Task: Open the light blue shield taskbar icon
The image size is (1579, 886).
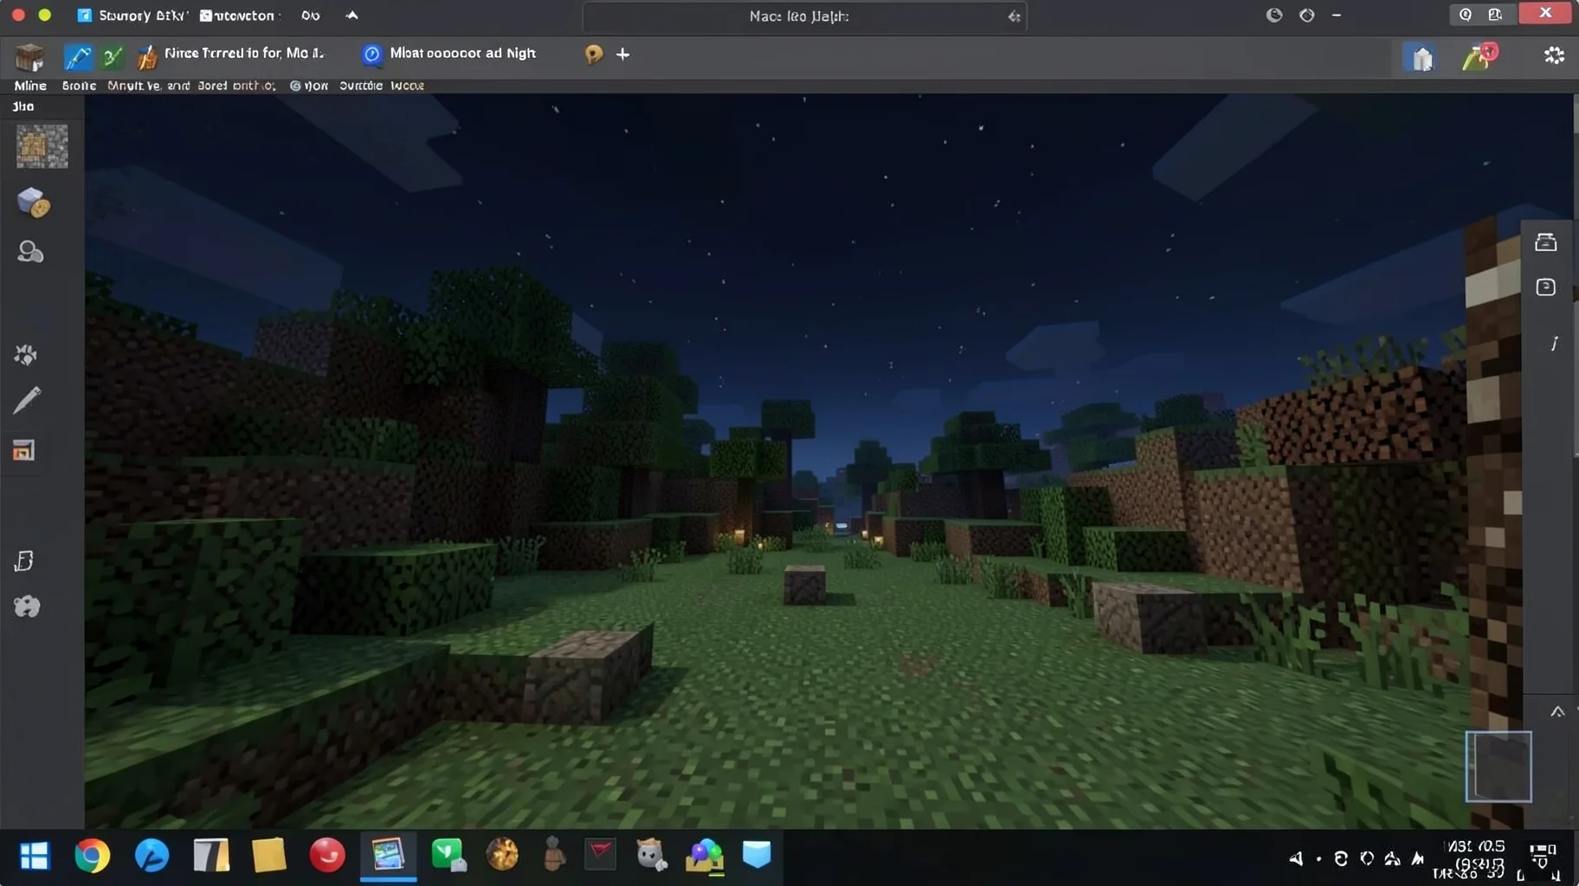Action: (x=757, y=855)
